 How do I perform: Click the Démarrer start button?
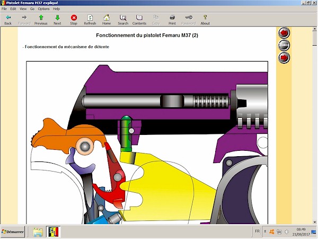[13, 232]
